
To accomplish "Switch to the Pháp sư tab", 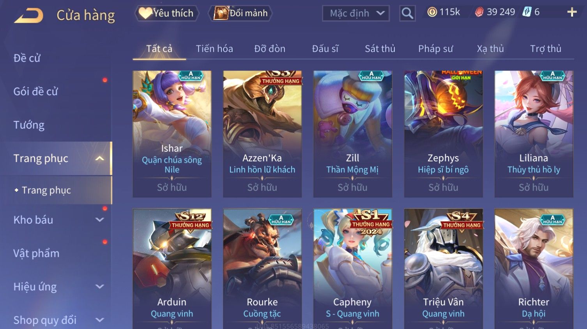I will point(435,49).
